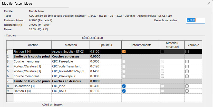Select the CBC_Pare-vapeur material cell
Viewport: 213px width, 107px height.
tap(70, 76)
